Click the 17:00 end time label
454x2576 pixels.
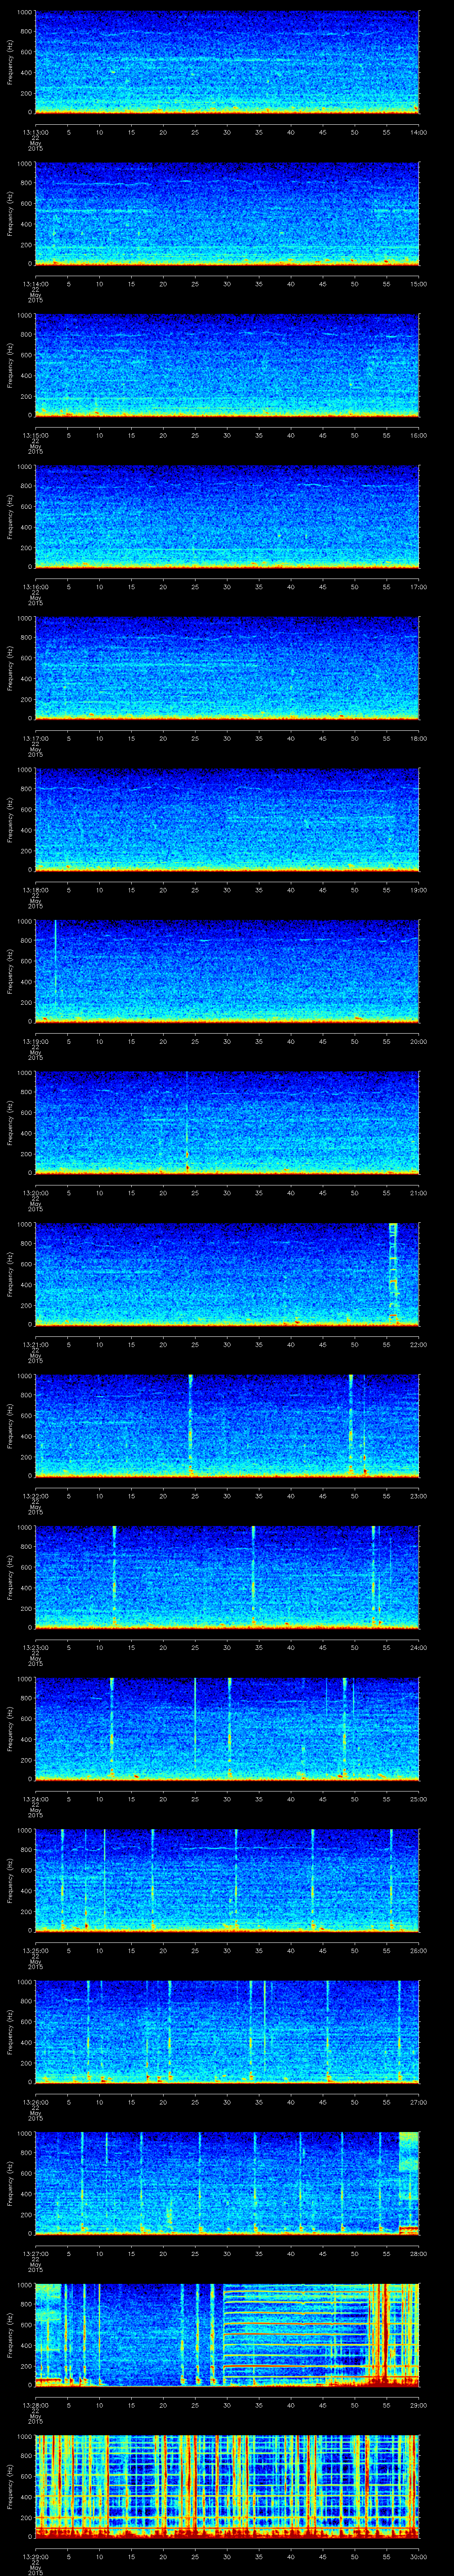[418, 587]
